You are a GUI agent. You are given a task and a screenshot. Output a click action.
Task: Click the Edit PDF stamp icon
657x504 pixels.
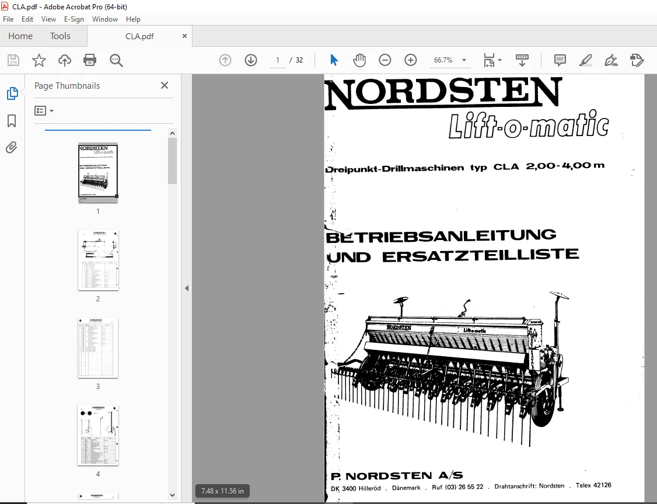(x=637, y=60)
